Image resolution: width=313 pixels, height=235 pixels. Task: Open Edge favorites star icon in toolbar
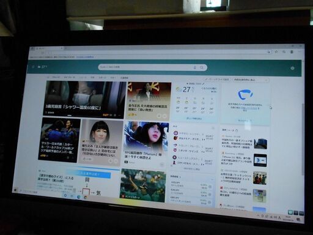coord(276,51)
